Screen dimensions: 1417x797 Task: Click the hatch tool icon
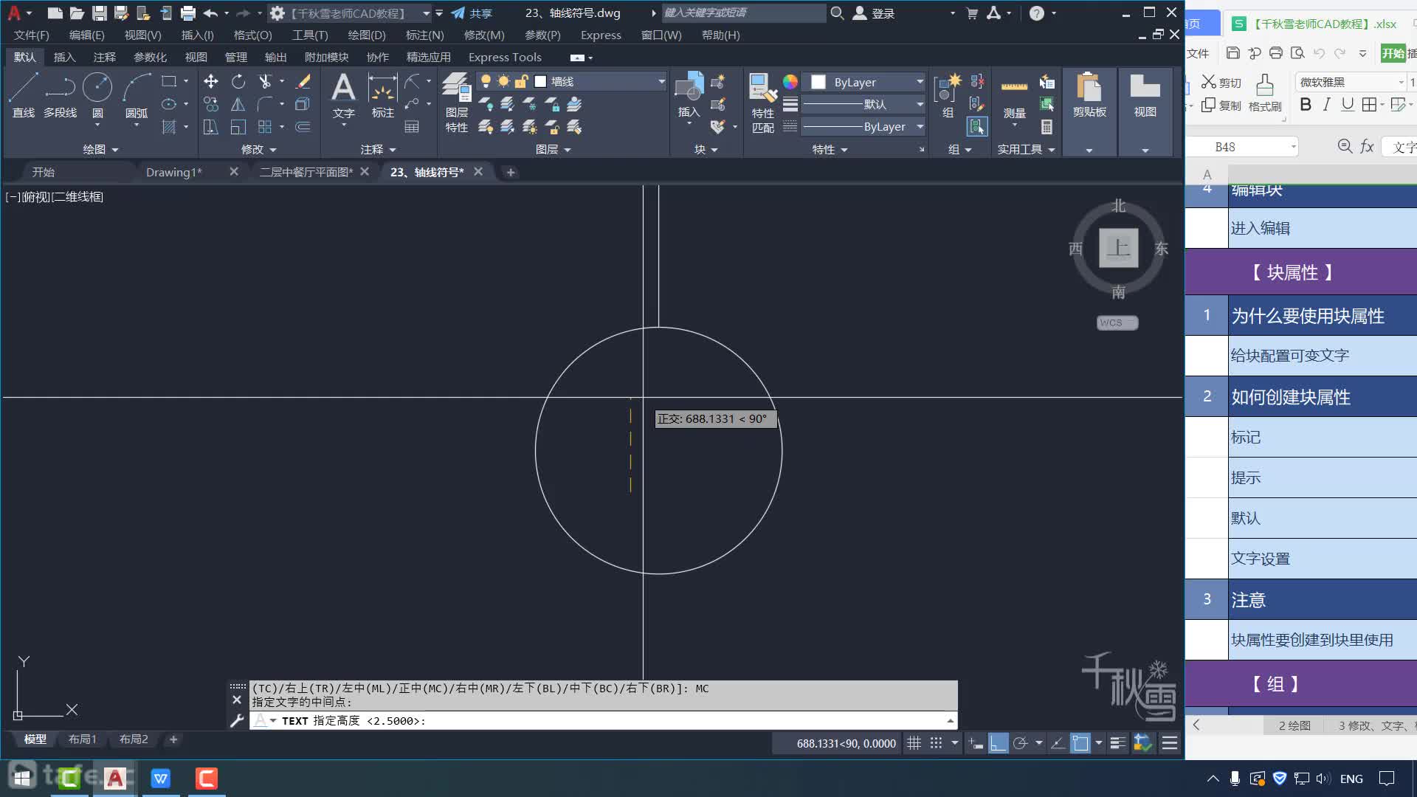[169, 127]
